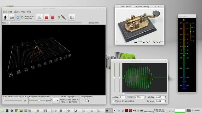Screen dimensions: 202x113
Task: Click the V1/DIV spinner arrows
Action: point(145,97)
